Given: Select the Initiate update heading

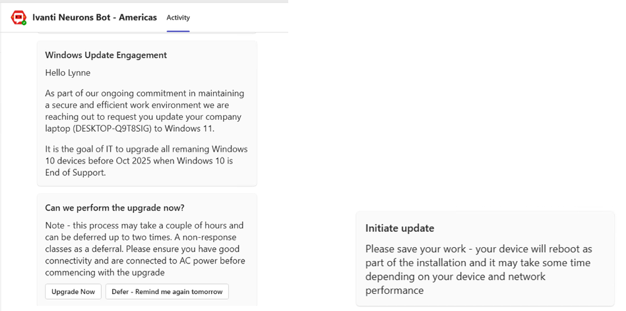Looking at the screenshot, I should click(x=400, y=229).
